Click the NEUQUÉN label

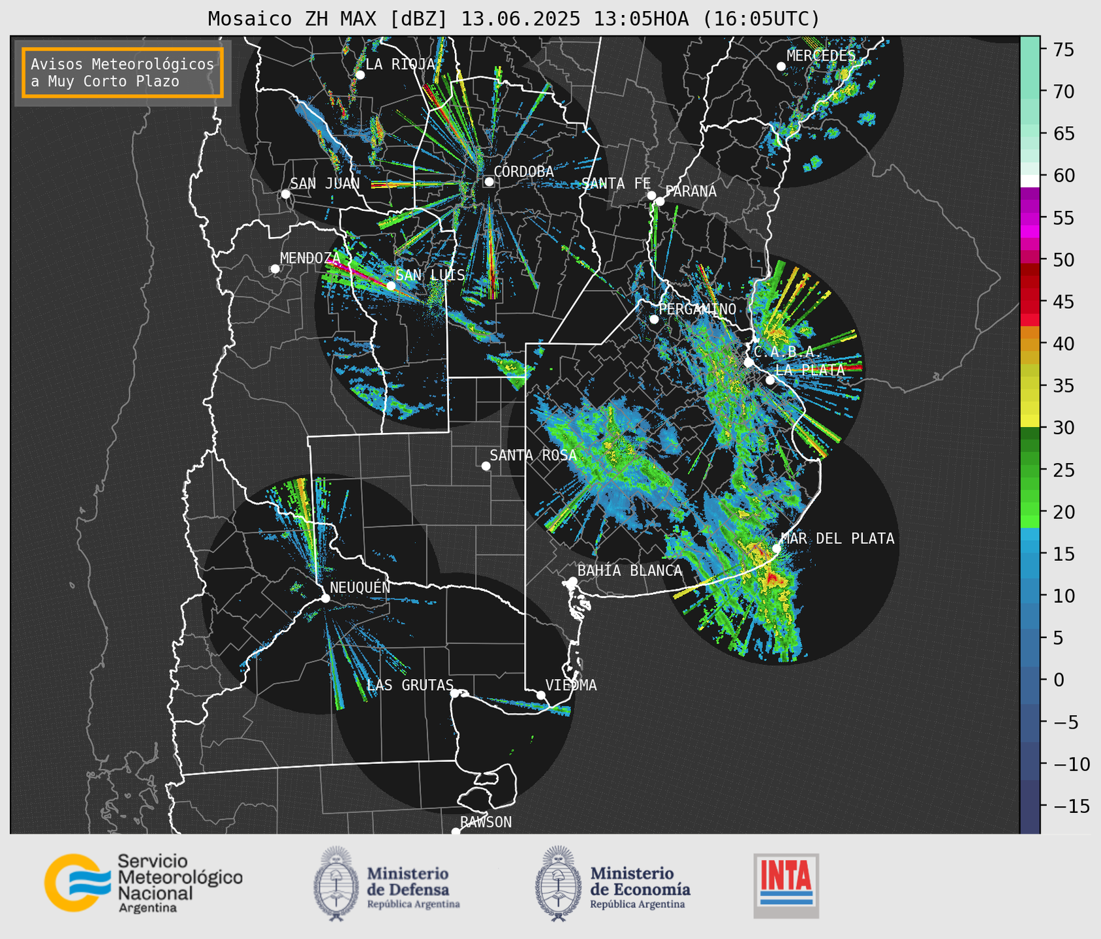(x=360, y=587)
